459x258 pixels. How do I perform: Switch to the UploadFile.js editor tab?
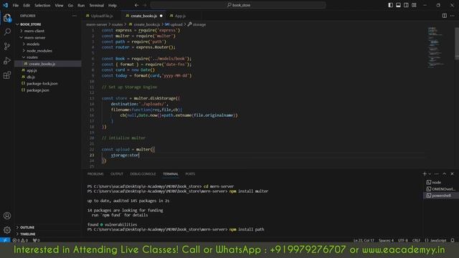[x=102, y=16]
